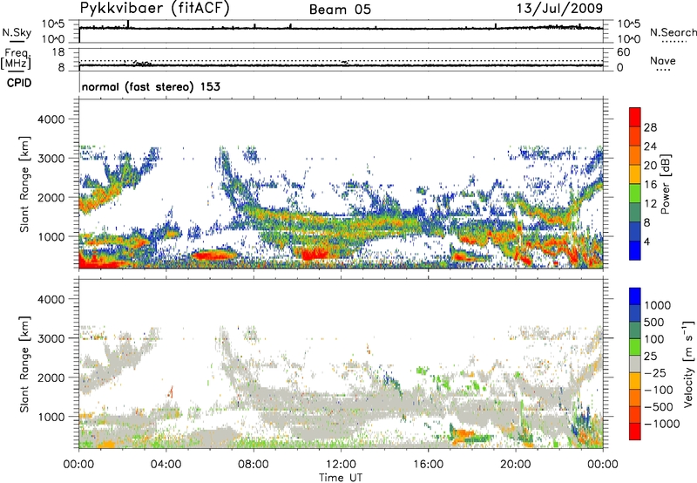Select the Slant Range label of velocity panel
This screenshot has width=697, height=483.
[x=24, y=364]
